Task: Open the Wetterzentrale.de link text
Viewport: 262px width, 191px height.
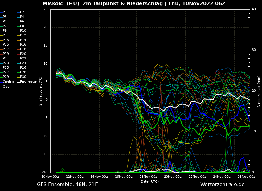Action: 222,185
